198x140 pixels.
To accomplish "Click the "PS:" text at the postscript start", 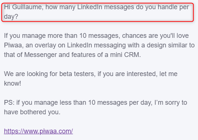I will pos(9,103).
